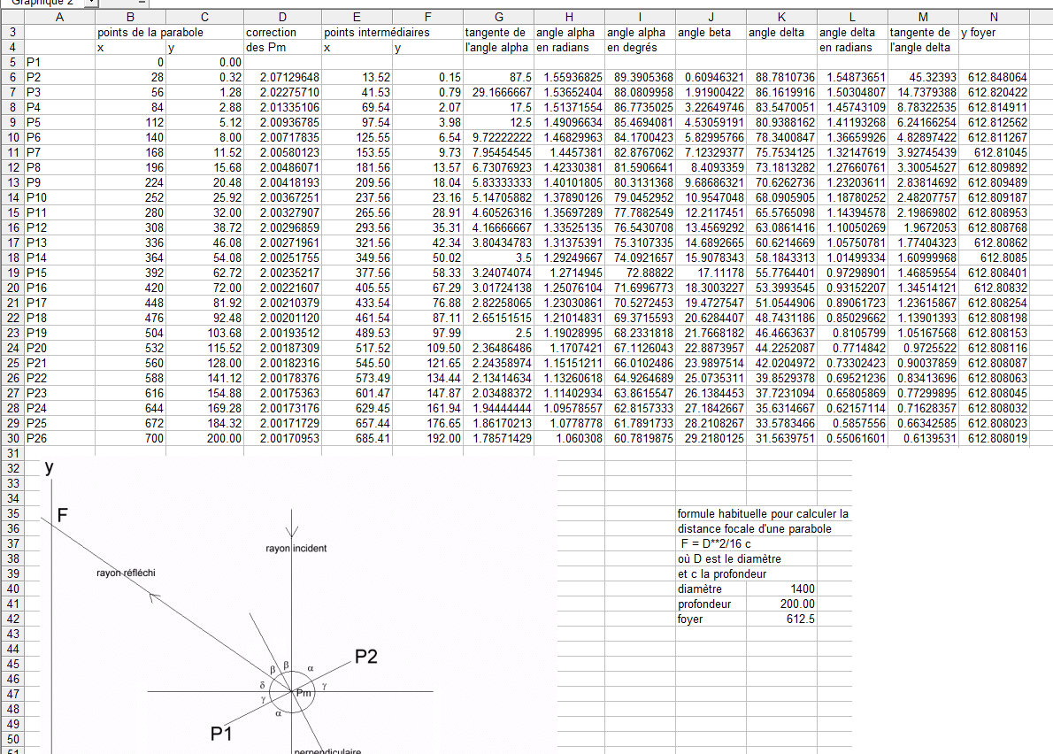Click cell with value 3.5 in row P14
Image resolution: width=1053 pixels, height=754 pixels.
pyautogui.click(x=498, y=258)
